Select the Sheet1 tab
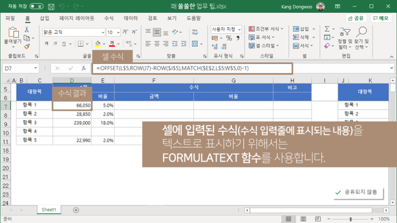397x223 pixels. tap(49, 210)
